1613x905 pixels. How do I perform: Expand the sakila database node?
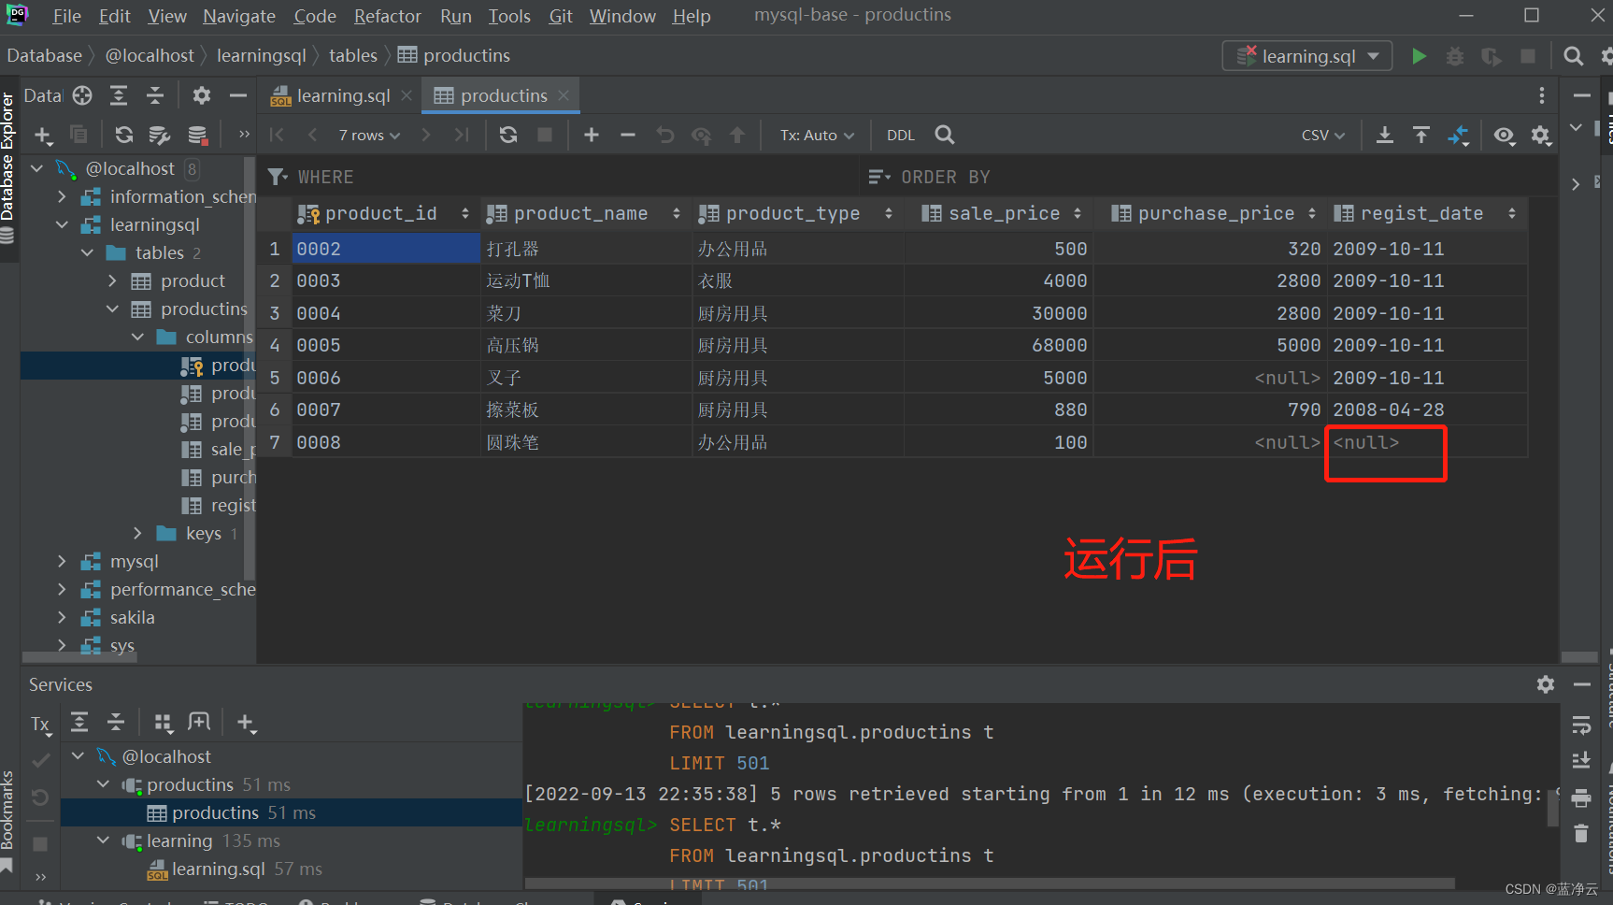[x=62, y=617]
